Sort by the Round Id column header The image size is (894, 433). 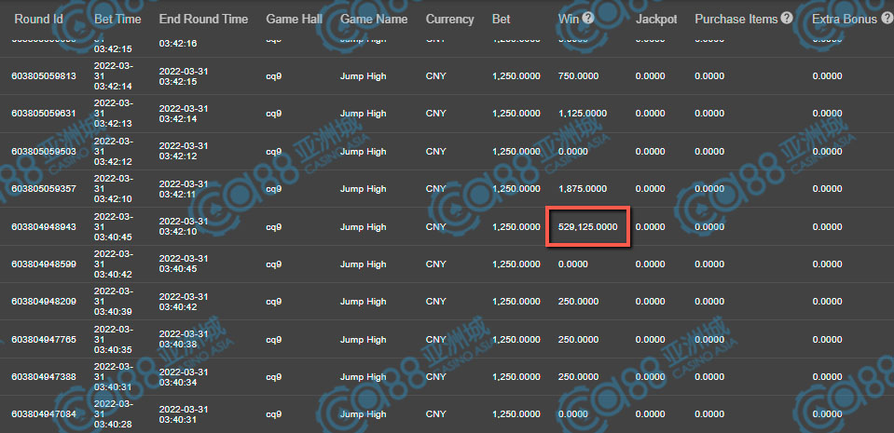pyautogui.click(x=39, y=19)
